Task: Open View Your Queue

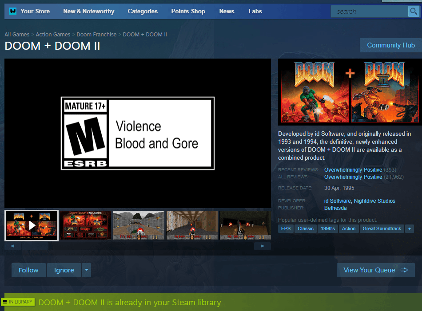Action: point(375,270)
